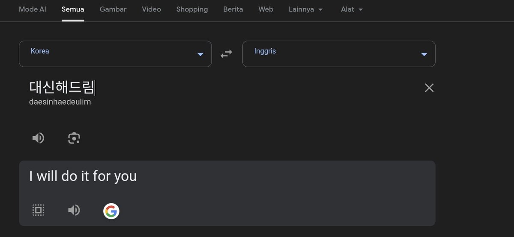514x237 pixels.
Task: Open camera image translation icon
Action: (x=74, y=138)
